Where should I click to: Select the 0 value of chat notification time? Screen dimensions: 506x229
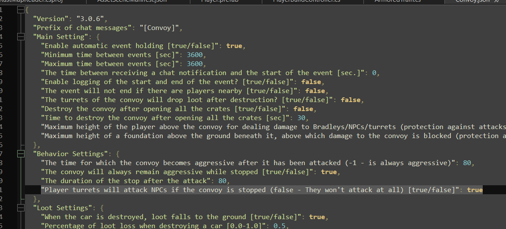click(x=374, y=73)
